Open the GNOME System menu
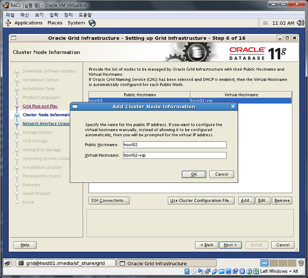 tap(77, 23)
